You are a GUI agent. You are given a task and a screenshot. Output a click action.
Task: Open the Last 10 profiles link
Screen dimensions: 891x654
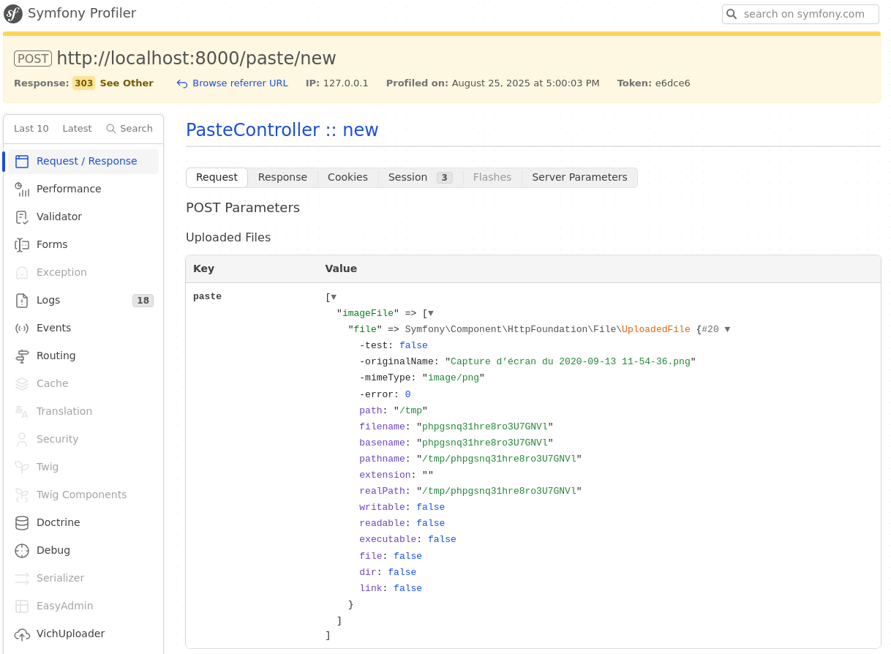tap(31, 129)
